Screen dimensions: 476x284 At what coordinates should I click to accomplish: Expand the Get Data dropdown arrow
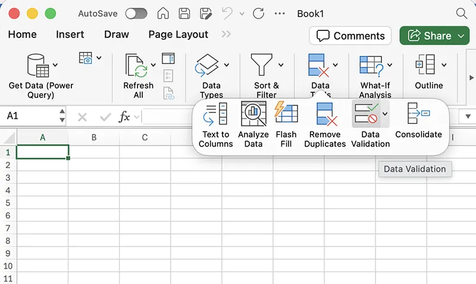(55, 65)
